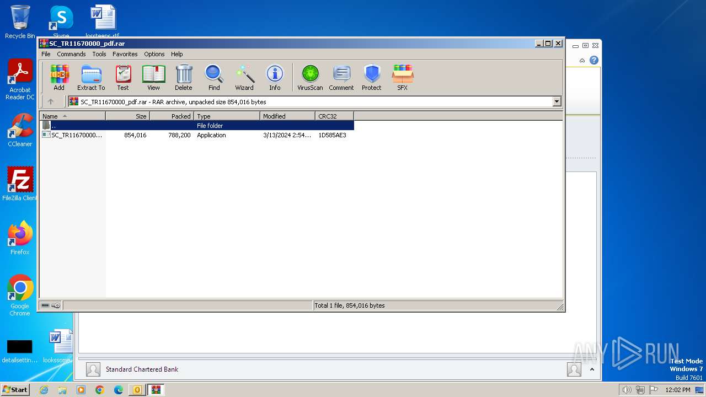This screenshot has height=397, width=706.
Task: Click the '788,200' packed value
Action: pyautogui.click(x=179, y=135)
